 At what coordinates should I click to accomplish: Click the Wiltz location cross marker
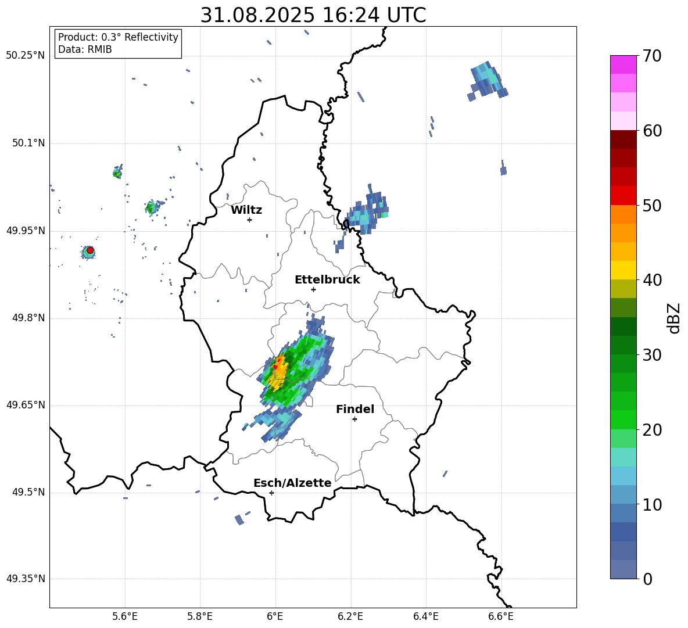point(249,220)
